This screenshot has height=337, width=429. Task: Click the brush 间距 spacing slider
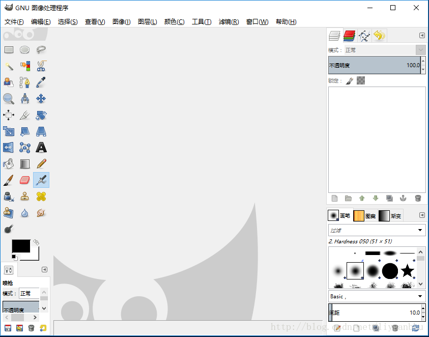[x=374, y=313]
